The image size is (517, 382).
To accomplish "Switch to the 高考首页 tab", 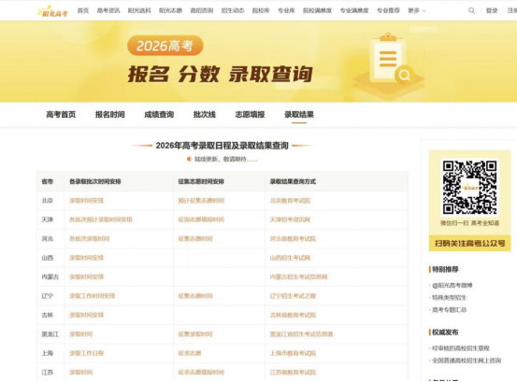I will coord(61,115).
